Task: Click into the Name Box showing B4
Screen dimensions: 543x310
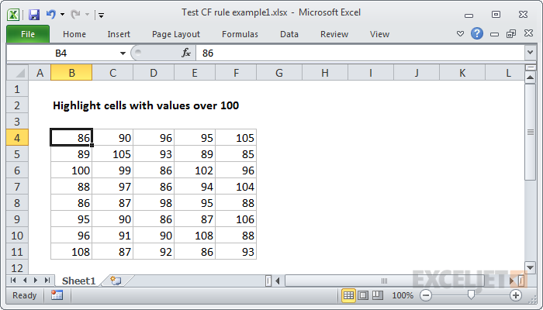Action: [61, 53]
